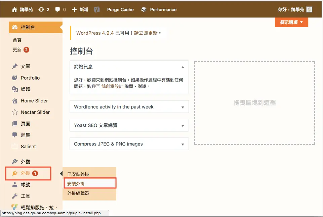Click Compress JPEG & PNG images title

click(108, 144)
